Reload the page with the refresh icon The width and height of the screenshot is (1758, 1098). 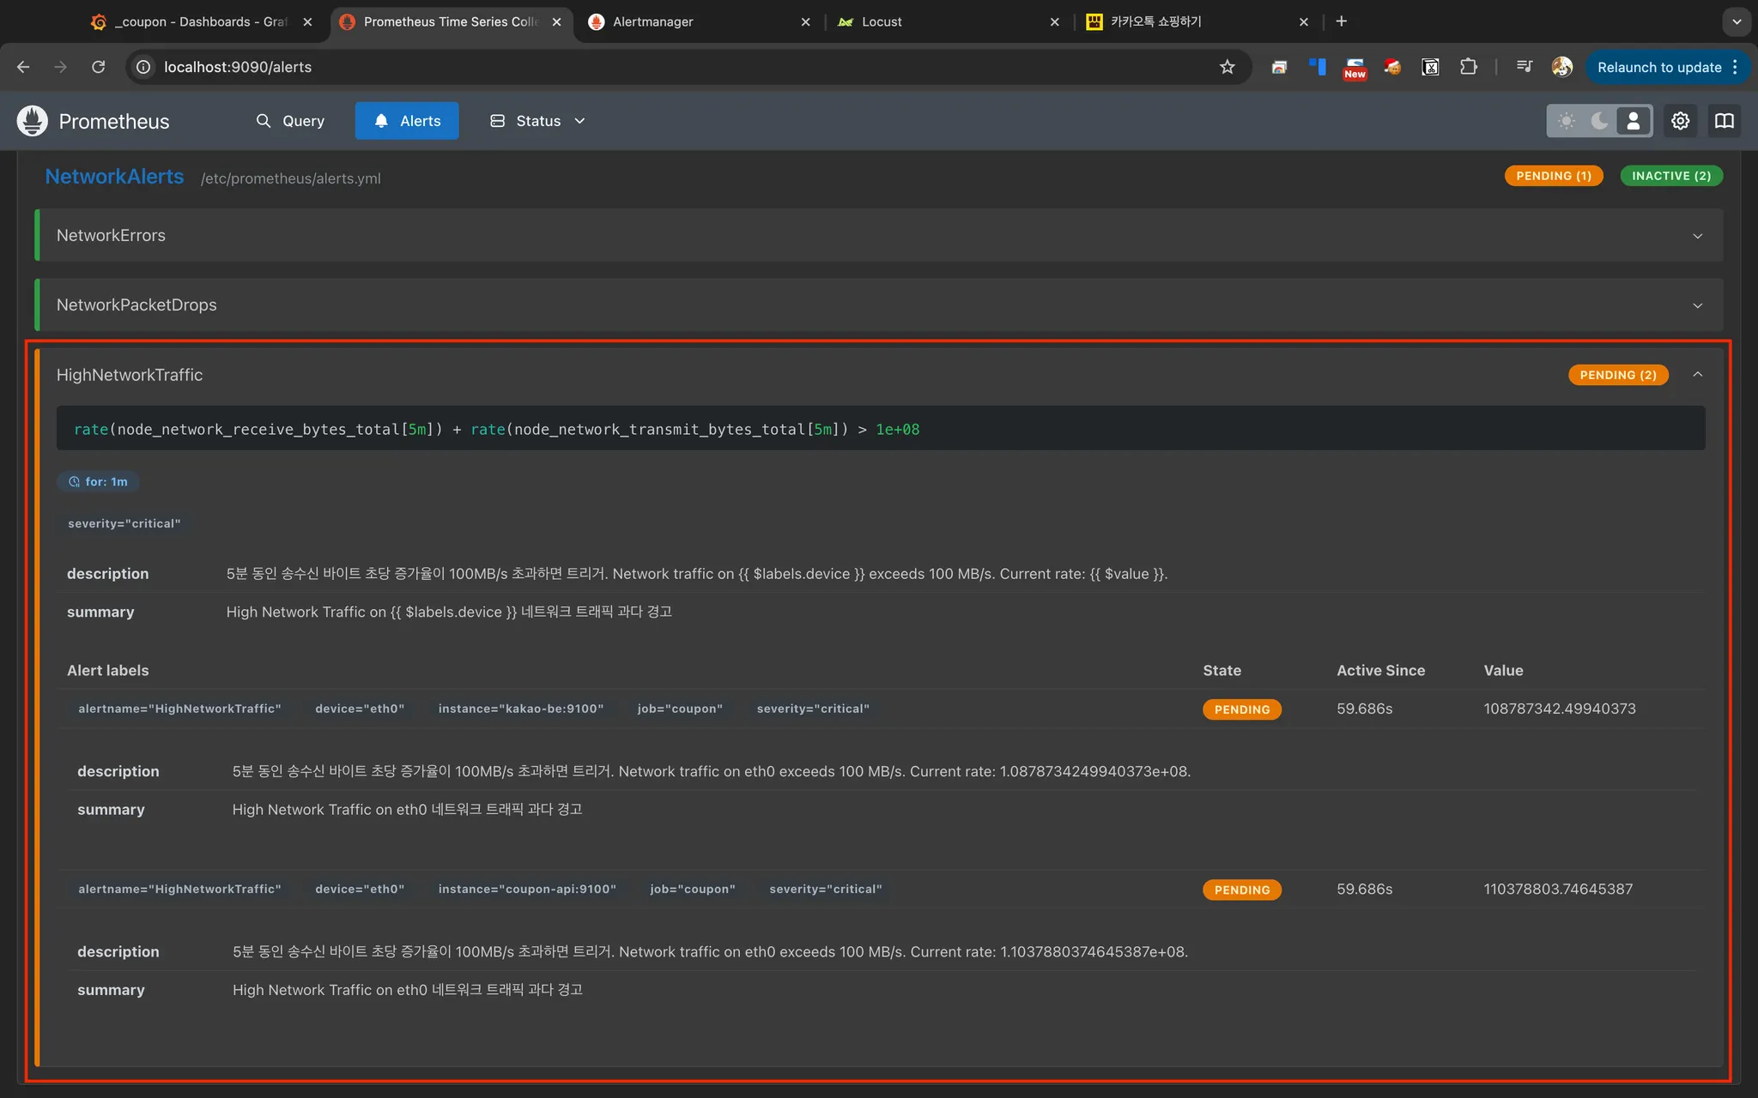(99, 67)
